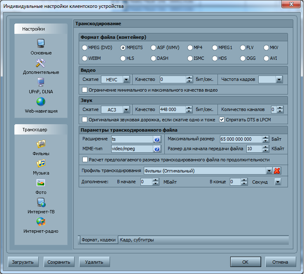Image resolution: width=304 pixels, height=274 pixels.
Task: Open the video Сжатие HEVC dropdown
Action: click(x=126, y=79)
